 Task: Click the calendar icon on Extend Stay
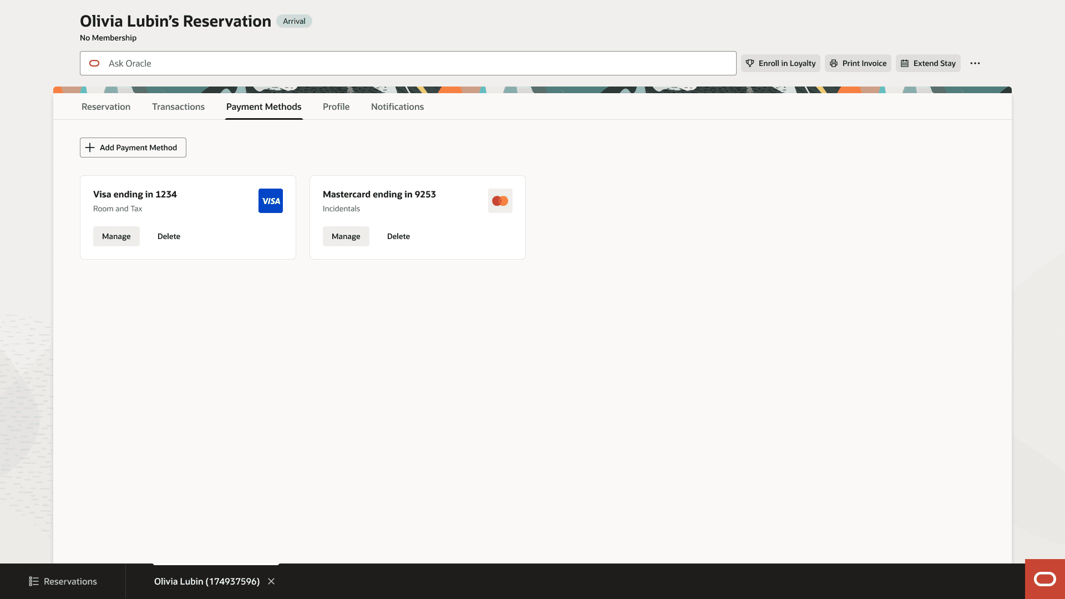[905, 63]
